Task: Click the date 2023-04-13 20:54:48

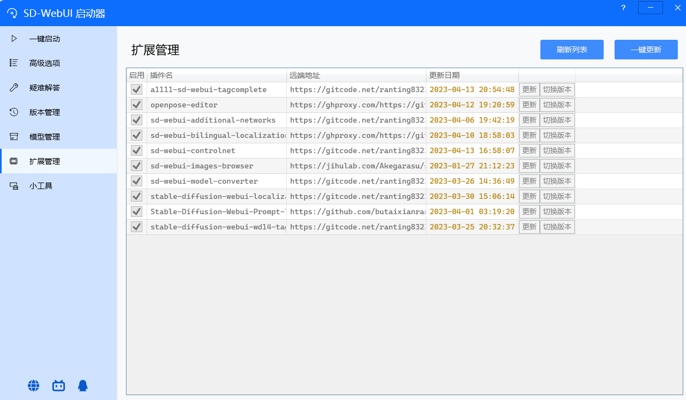Action: point(472,89)
